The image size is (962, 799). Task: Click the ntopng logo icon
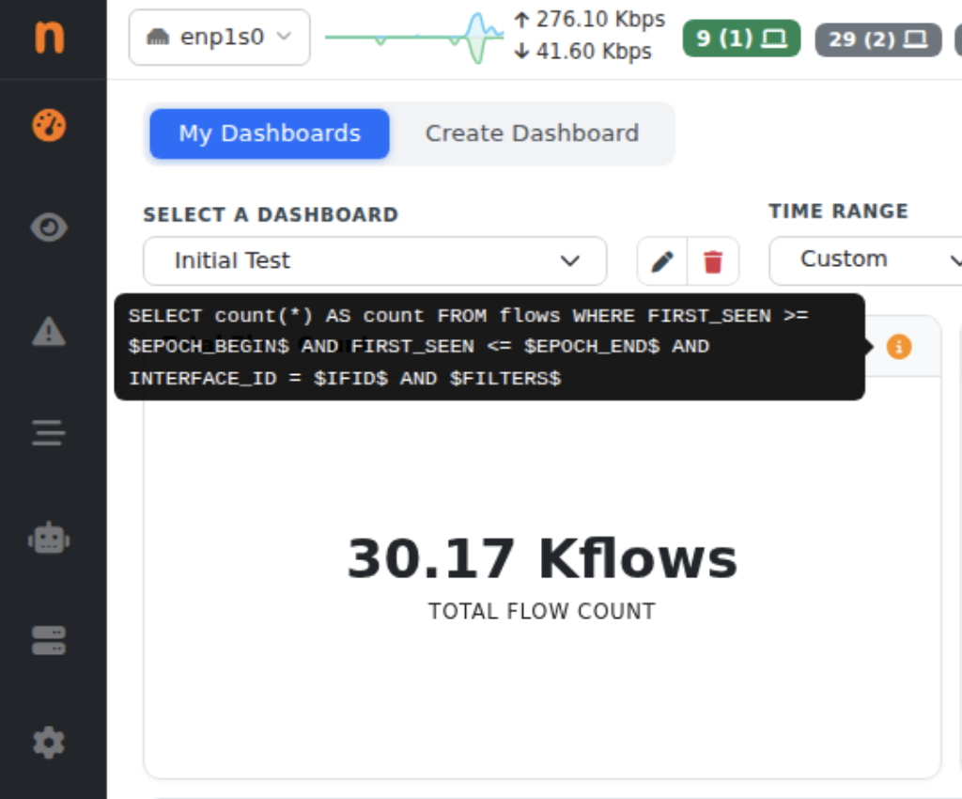pyautogui.click(x=49, y=37)
